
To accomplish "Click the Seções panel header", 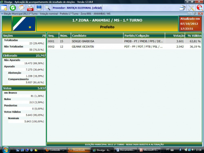I will click(x=24, y=35).
